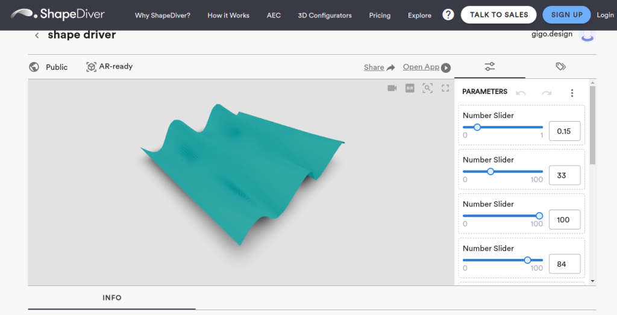Click the Public visibility label
Image resolution: width=617 pixels, height=315 pixels.
pyautogui.click(x=57, y=67)
